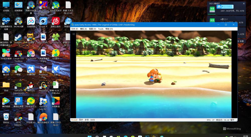Select the JP Messenger shortcut

pyautogui.click(x=43, y=7)
